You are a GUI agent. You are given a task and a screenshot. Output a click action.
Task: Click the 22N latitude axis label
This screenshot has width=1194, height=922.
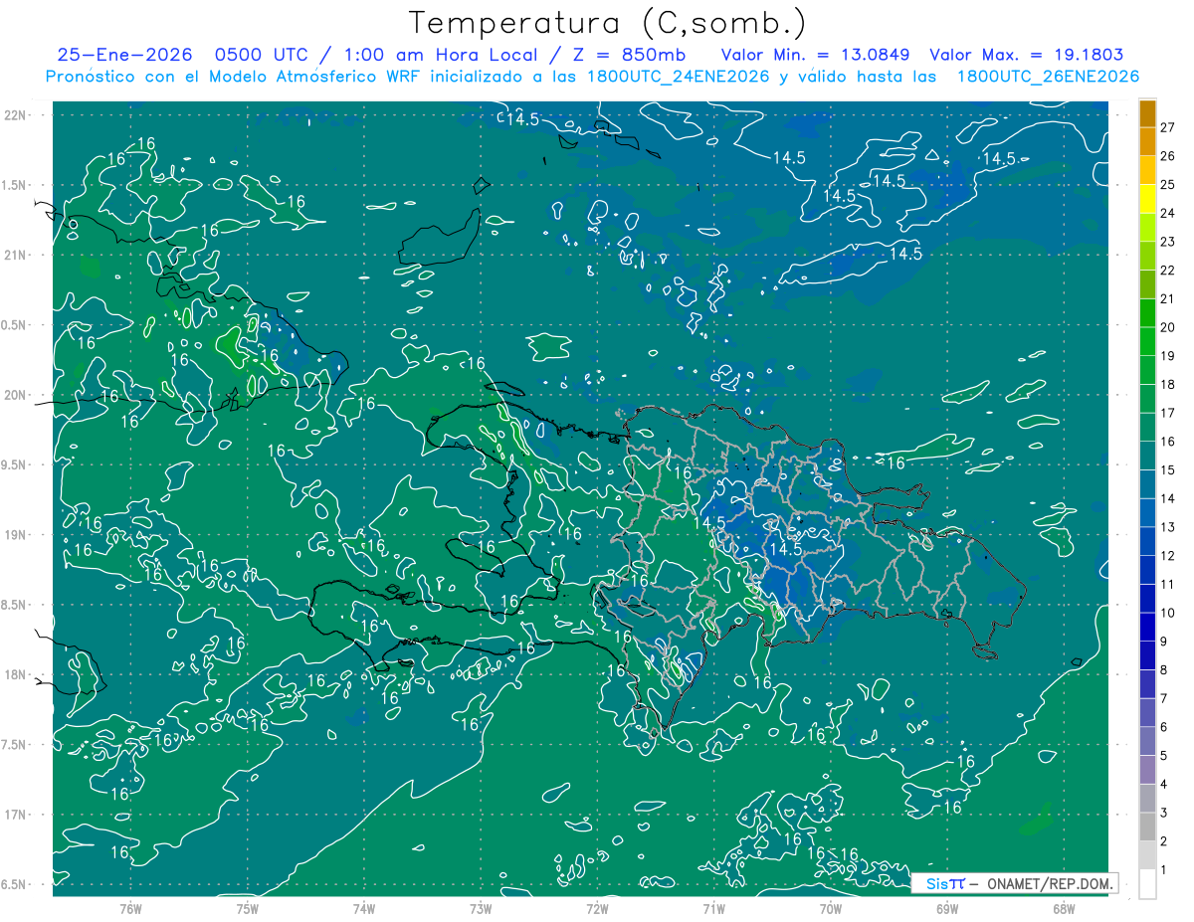tap(14, 115)
